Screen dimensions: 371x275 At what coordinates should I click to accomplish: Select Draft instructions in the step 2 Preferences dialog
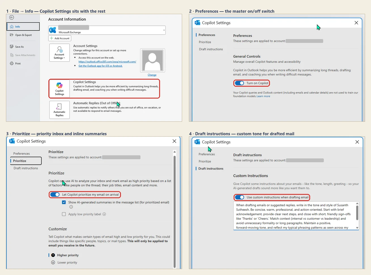coord(211,49)
